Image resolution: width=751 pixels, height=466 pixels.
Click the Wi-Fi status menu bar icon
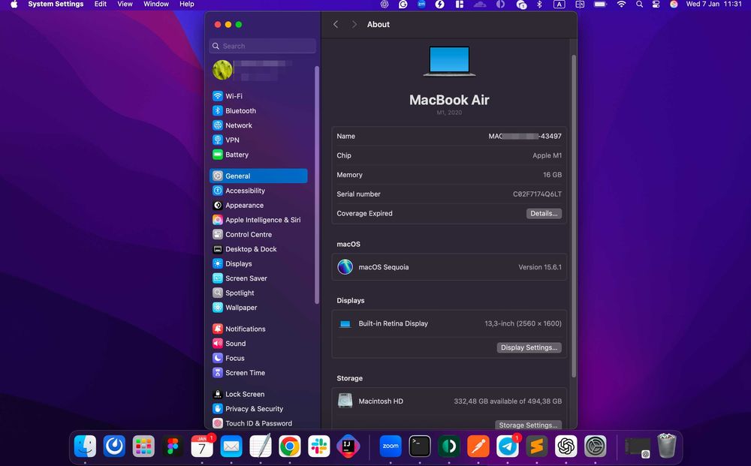coord(621,5)
